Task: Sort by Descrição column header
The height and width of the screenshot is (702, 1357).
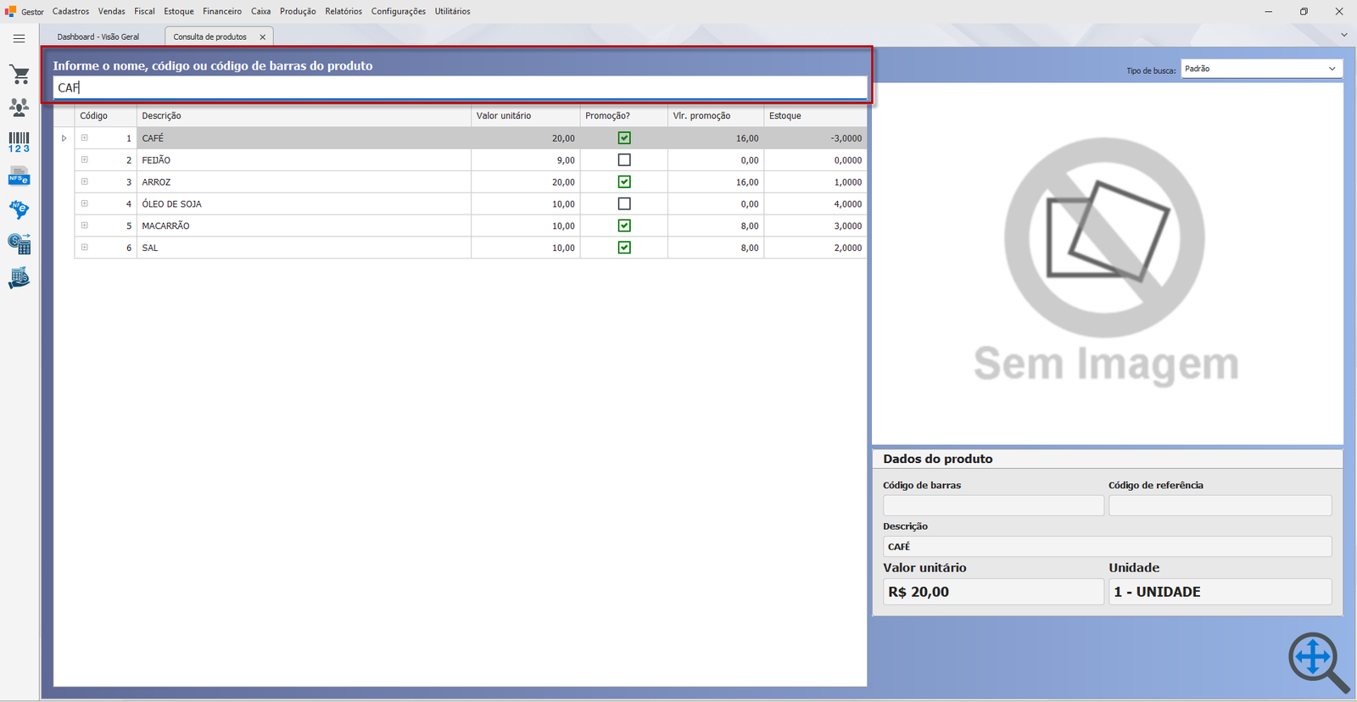Action: point(304,116)
